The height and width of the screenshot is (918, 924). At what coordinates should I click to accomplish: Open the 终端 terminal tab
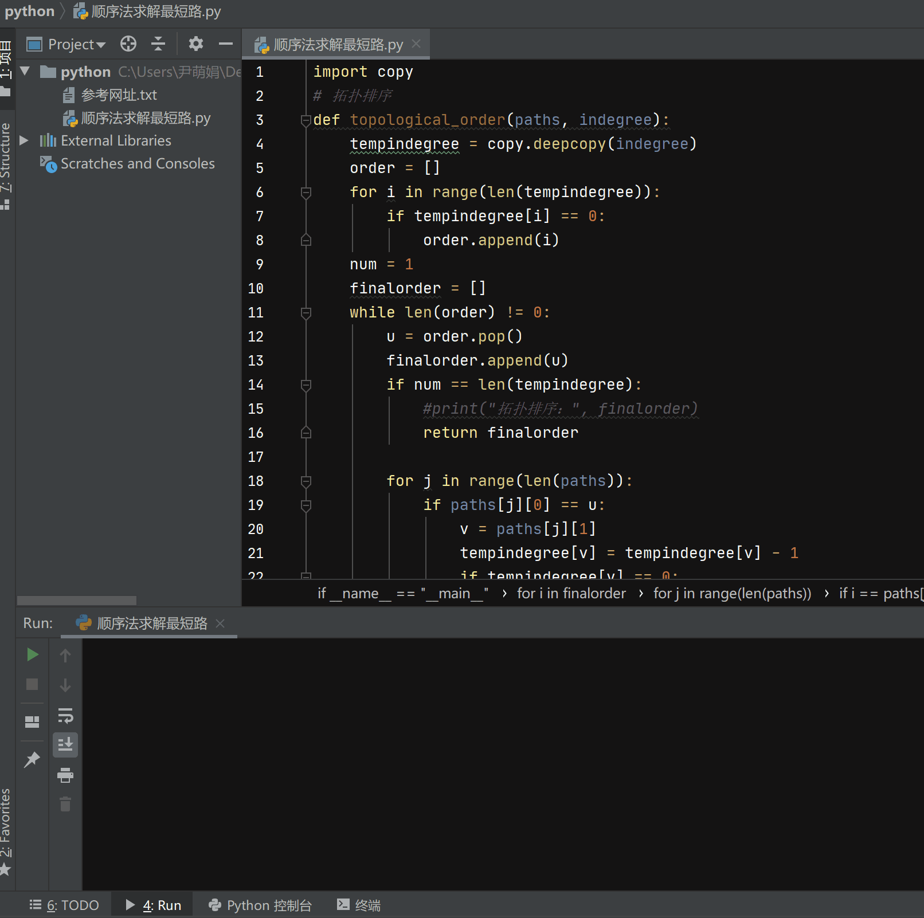coord(359,905)
